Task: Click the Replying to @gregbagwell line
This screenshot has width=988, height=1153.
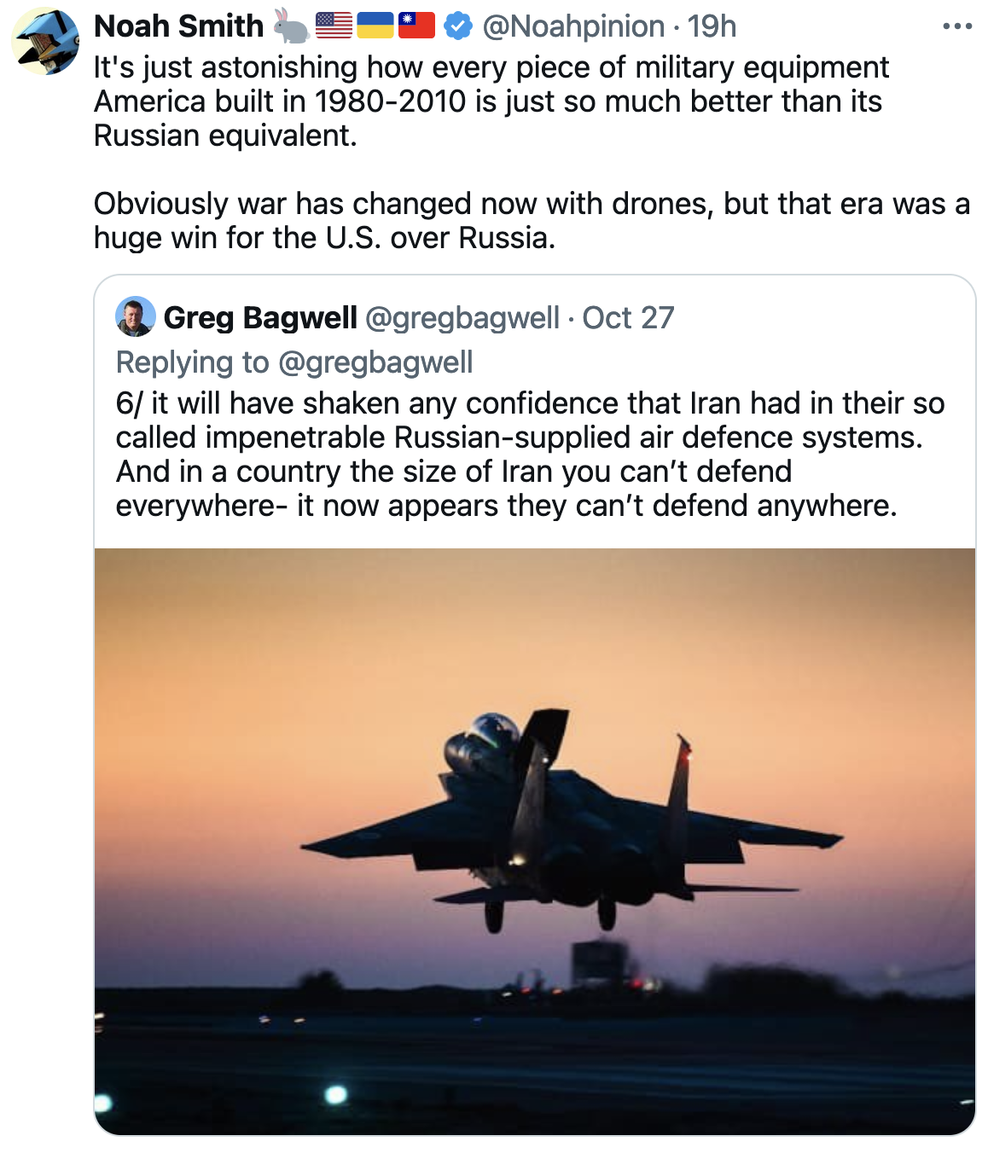Action: (294, 362)
